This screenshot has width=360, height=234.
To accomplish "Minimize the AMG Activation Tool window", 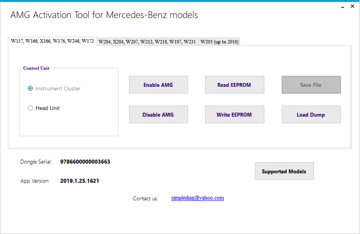I will click(343, 7).
